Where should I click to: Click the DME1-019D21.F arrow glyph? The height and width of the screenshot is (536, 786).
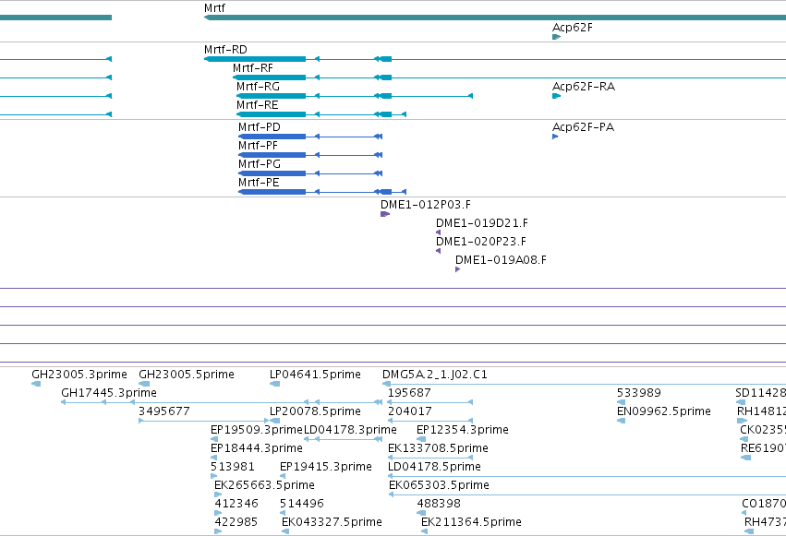(x=438, y=232)
